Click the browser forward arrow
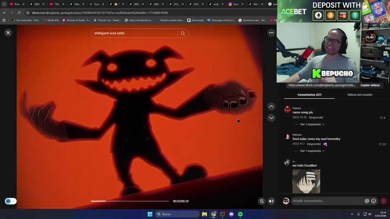The image size is (390, 219). coord(12,13)
